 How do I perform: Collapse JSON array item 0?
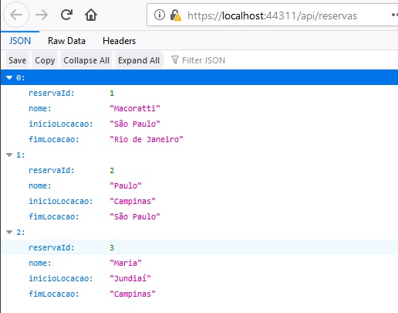coord(9,77)
